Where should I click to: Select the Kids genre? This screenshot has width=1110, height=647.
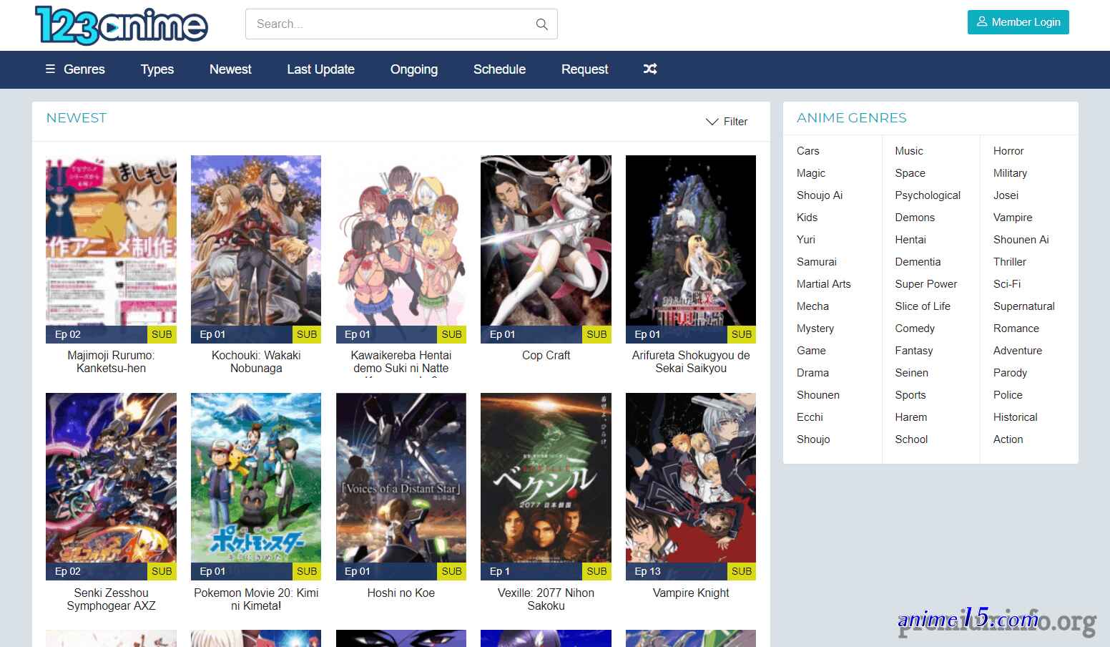point(807,218)
